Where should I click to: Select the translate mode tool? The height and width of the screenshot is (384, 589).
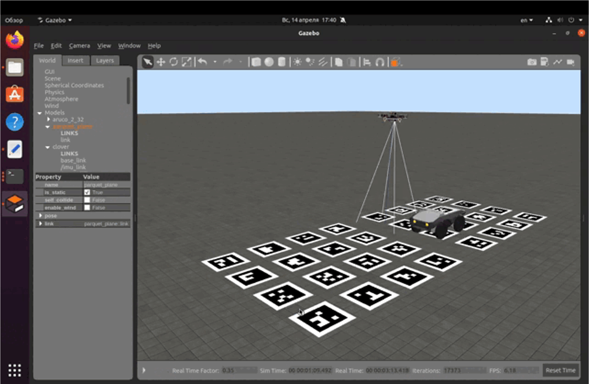pos(161,62)
